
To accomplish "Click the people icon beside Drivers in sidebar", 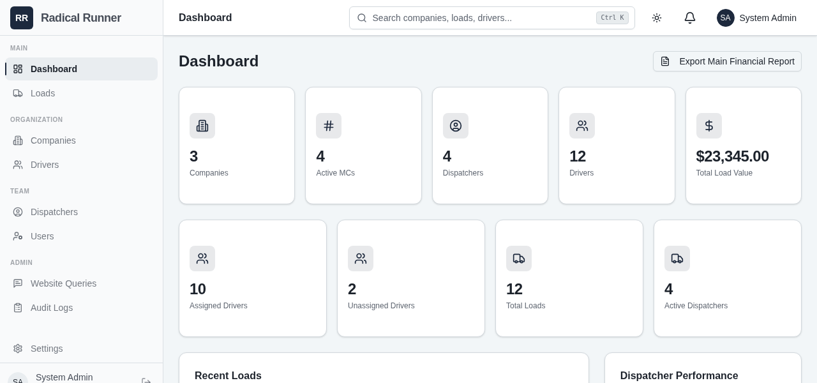I will [x=18, y=165].
